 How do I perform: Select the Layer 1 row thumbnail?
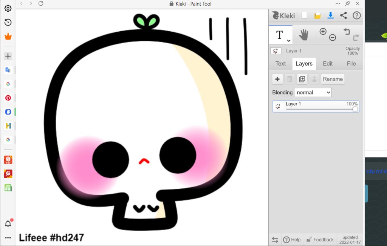[278, 107]
